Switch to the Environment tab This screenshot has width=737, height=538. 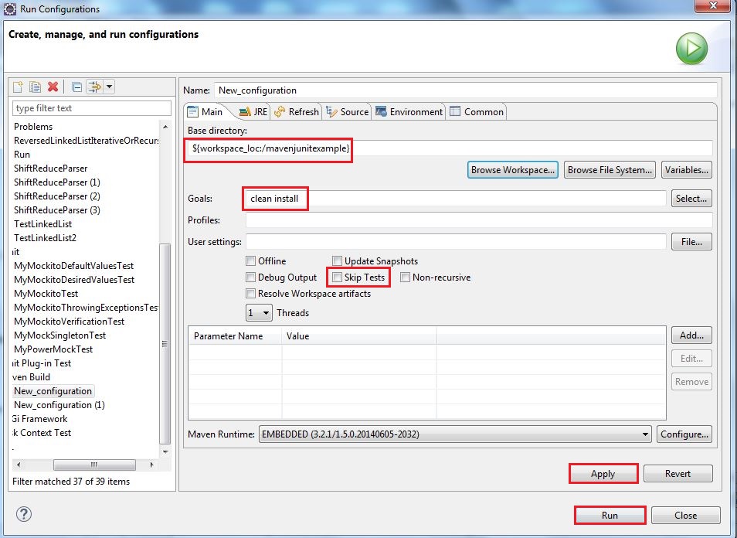point(409,111)
